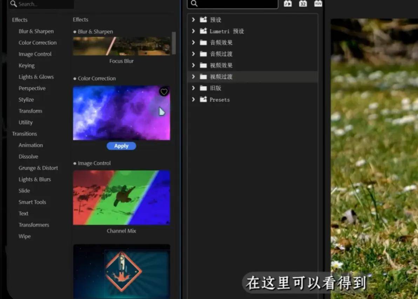Expand the 视频效果 folder
This screenshot has height=299, width=418.
[x=193, y=65]
